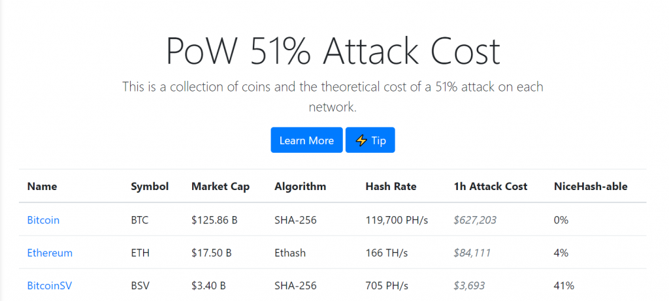The width and height of the screenshot is (669, 301).
Task: Click the Symbol column header
Action: click(x=150, y=186)
